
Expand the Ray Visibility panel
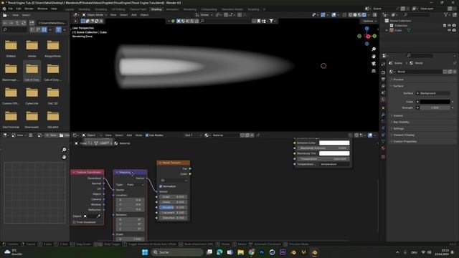401,123
